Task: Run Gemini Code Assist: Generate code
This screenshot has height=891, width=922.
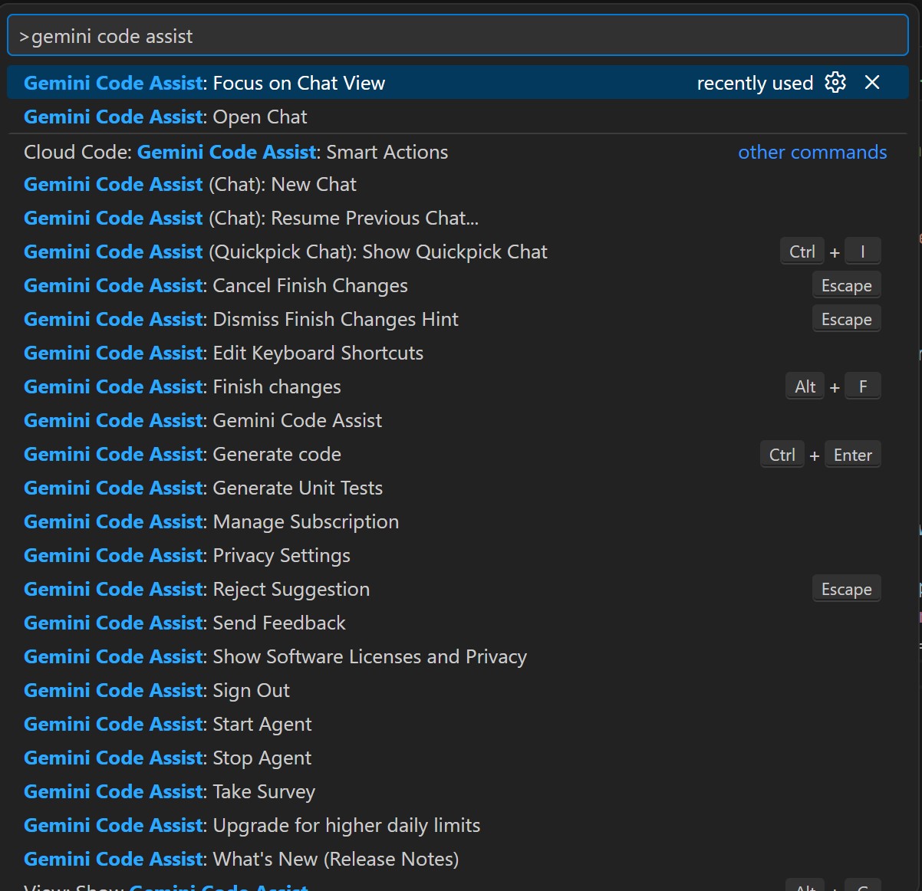Action: [458, 454]
